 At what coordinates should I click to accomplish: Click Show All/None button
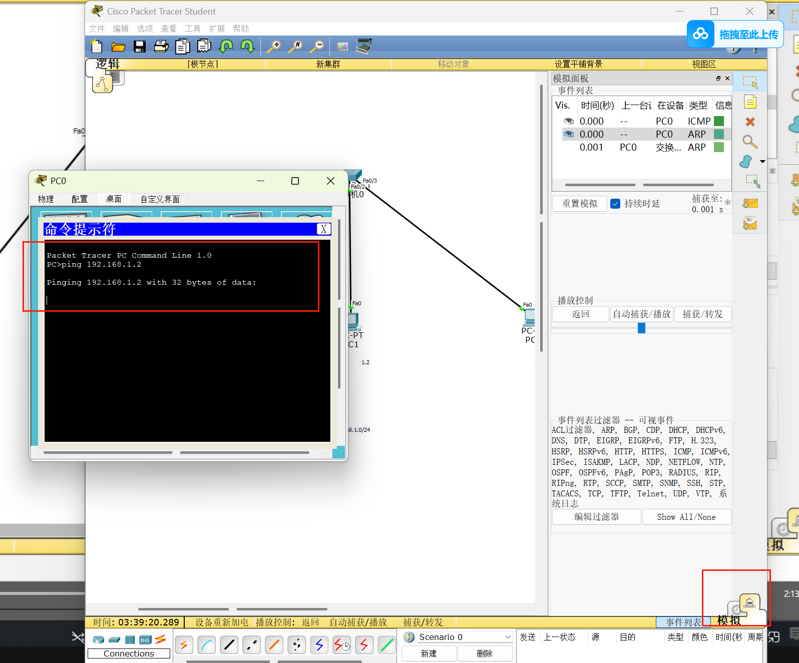[x=686, y=517]
